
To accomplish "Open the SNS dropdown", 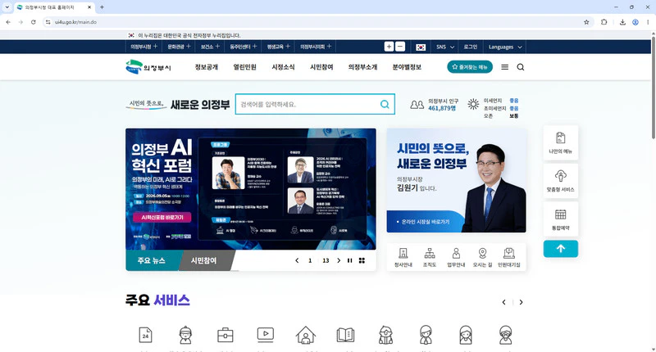I will pos(445,47).
